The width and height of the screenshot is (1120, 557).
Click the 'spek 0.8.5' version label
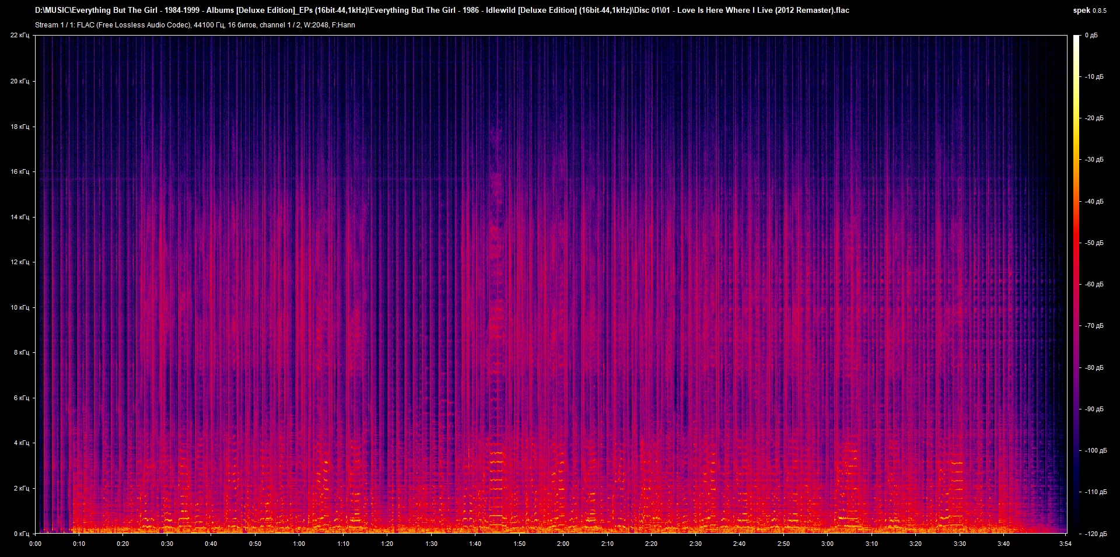(x=1090, y=10)
